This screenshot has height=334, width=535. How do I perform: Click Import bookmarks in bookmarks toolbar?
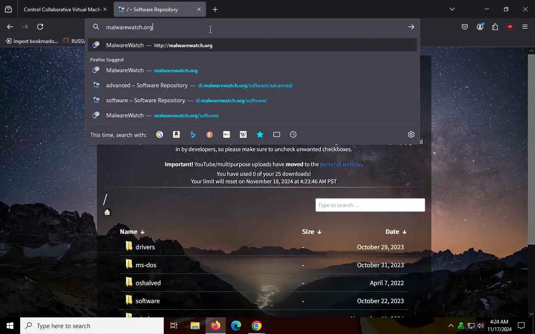coord(32,41)
